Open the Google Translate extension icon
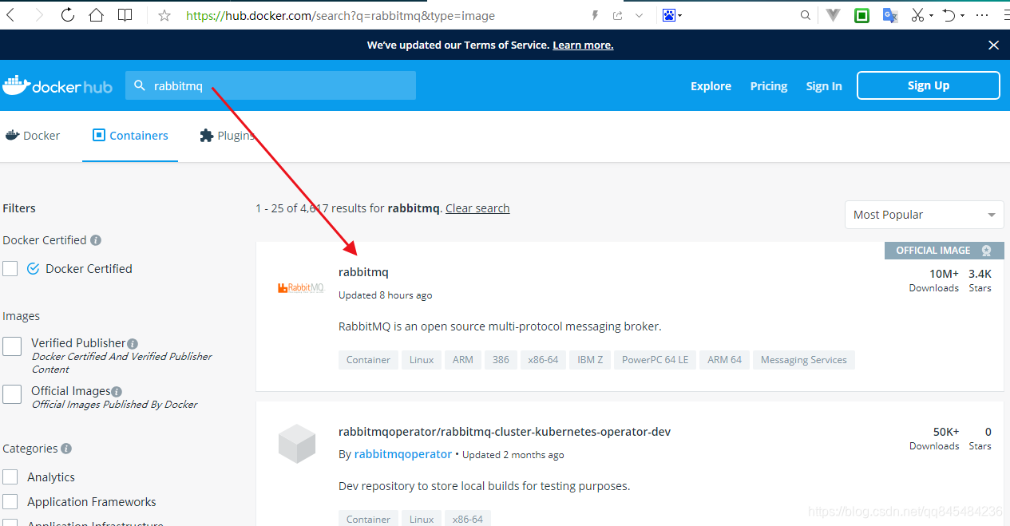Screen dimensions: 1010x526 pyautogui.click(x=890, y=15)
